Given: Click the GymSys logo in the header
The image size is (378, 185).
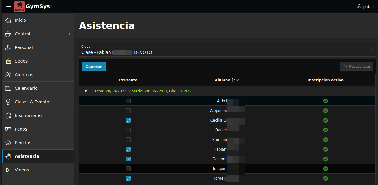Looking at the screenshot, I should point(19,6).
